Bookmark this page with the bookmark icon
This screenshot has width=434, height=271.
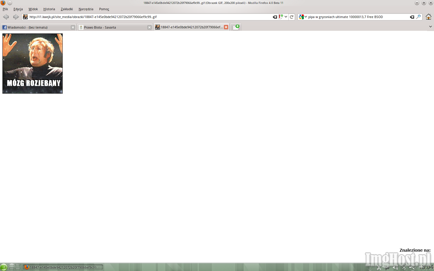(281, 17)
